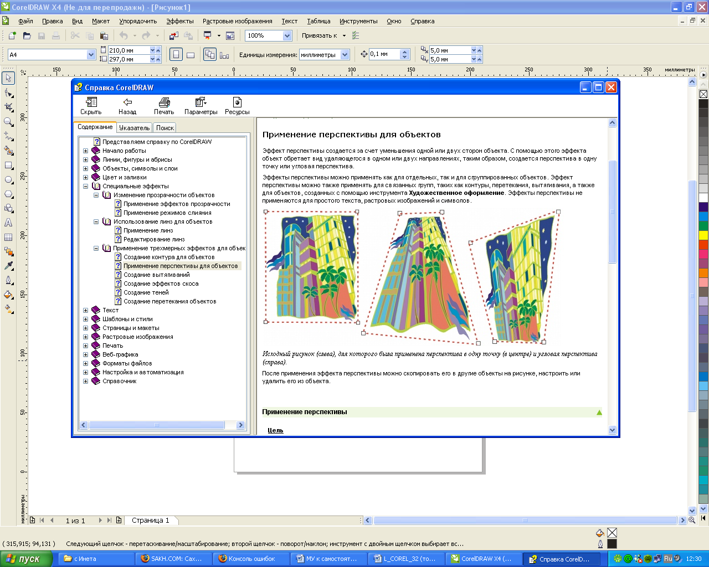
Task: Click the Welcome screen icon
Action: [230, 35]
